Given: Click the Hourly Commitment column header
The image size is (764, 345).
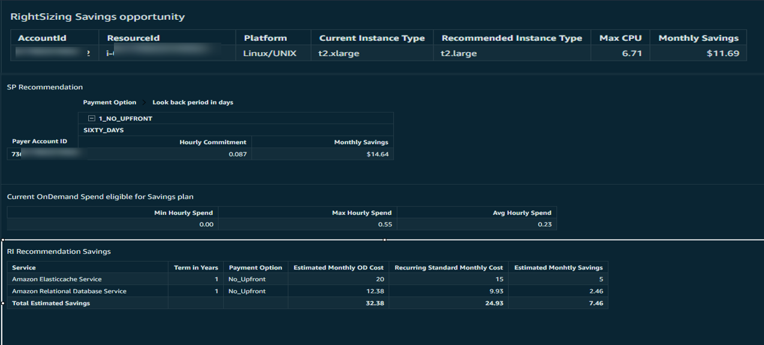Looking at the screenshot, I should pos(213,142).
